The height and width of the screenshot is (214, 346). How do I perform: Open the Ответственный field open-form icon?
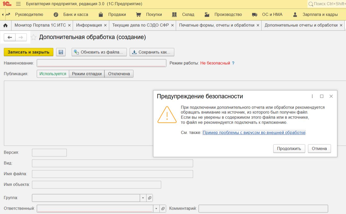pos(163,209)
